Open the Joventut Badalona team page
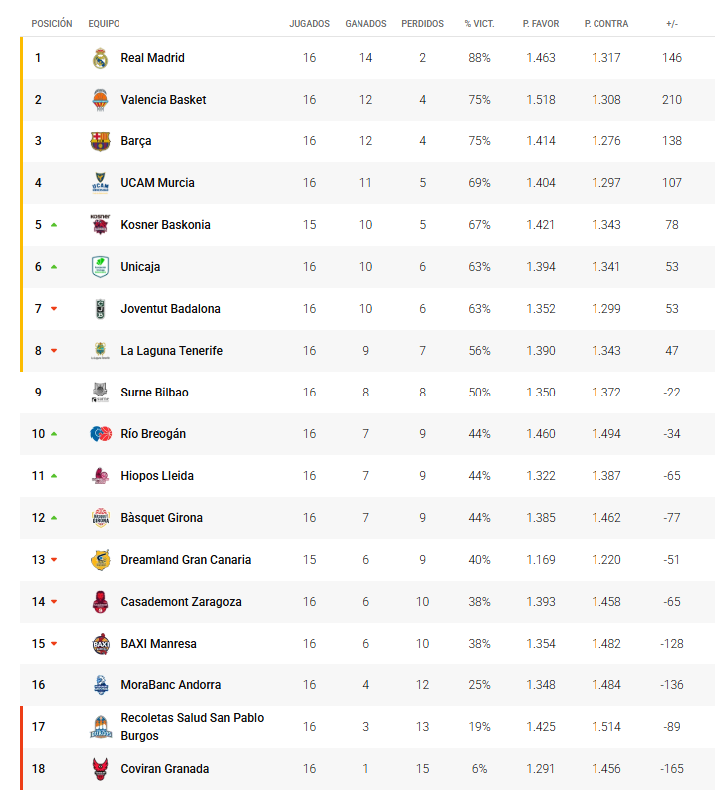This screenshot has height=792, width=715. 170,309
